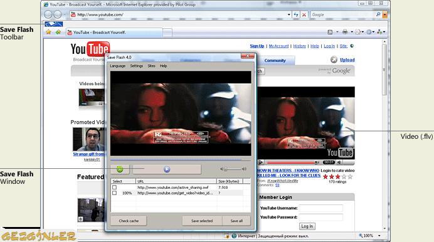Click the Upload link

[347, 60]
